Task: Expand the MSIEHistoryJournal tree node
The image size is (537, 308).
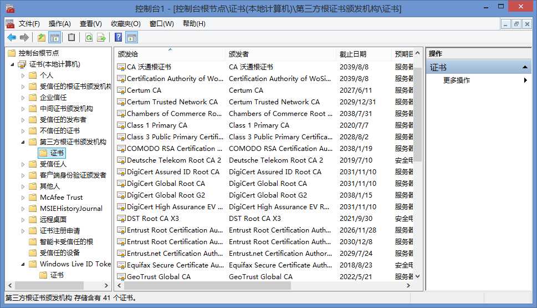Action: (23, 209)
